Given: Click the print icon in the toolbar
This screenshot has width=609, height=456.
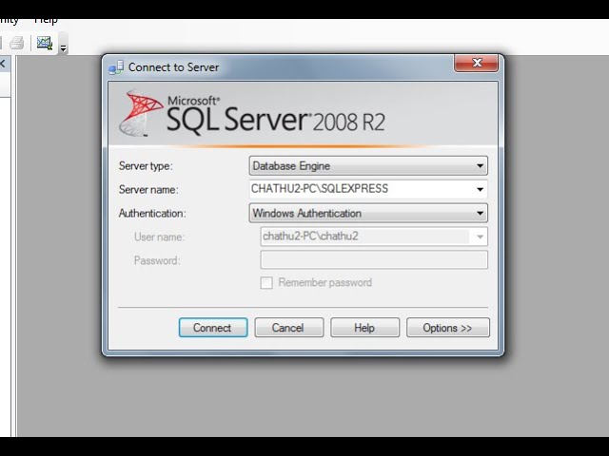Looking at the screenshot, I should [16, 43].
